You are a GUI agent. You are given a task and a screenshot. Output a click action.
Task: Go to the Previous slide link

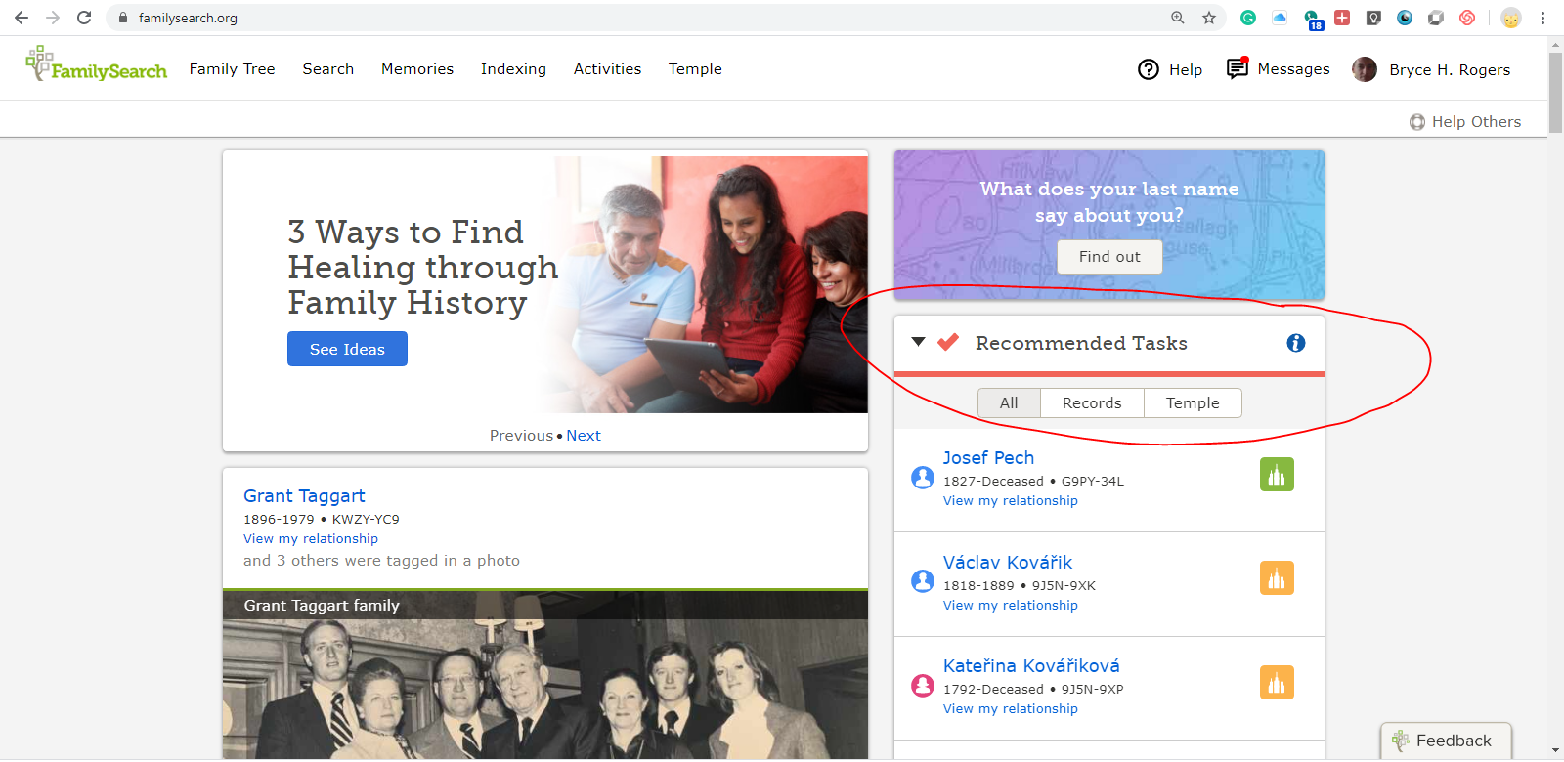pos(521,436)
